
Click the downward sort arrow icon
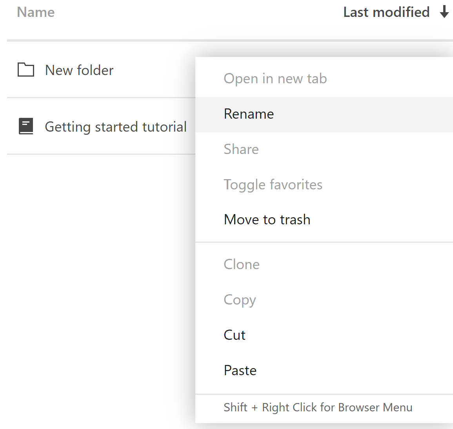coord(444,12)
